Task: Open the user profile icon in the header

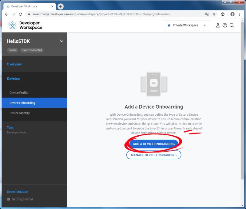Action: click(218, 25)
